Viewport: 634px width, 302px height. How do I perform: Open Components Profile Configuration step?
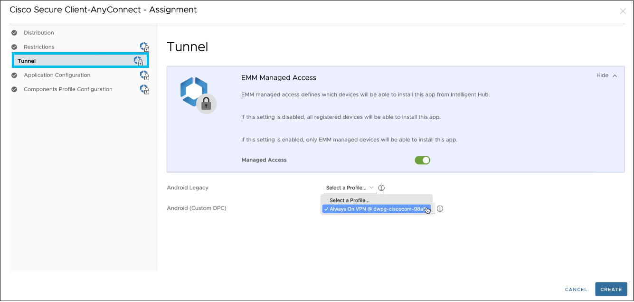pyautogui.click(x=68, y=89)
